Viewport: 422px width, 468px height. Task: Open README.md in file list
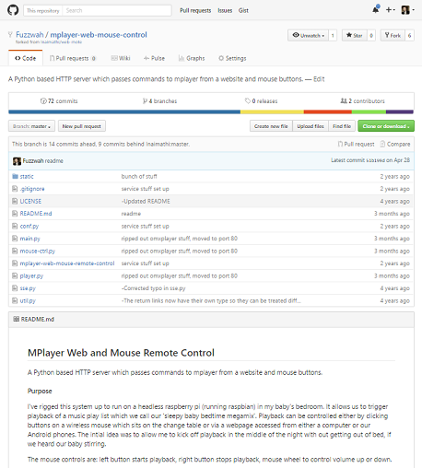36,214
